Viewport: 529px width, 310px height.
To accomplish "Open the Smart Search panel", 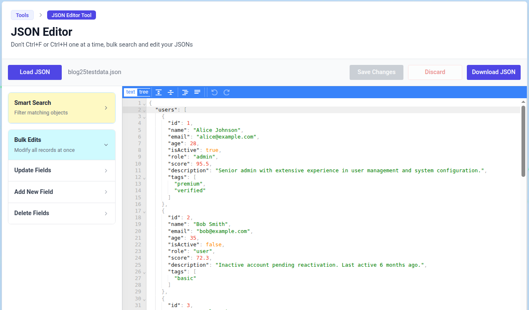I will (62, 108).
